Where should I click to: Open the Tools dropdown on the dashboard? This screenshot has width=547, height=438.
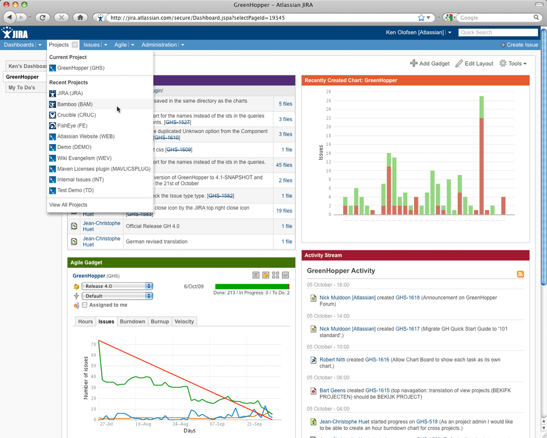[x=513, y=64]
